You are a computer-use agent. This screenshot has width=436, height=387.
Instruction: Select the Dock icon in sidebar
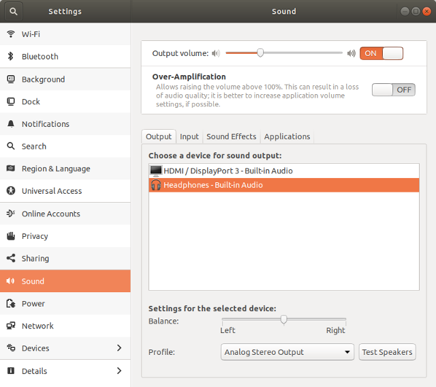pyautogui.click(x=11, y=102)
